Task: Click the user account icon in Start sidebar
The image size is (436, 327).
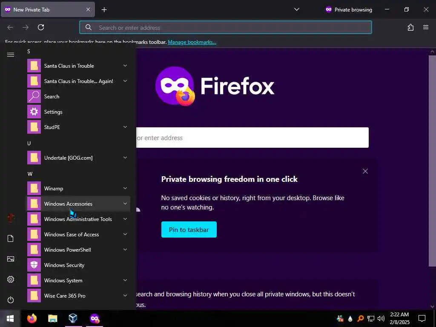Action: pyautogui.click(x=11, y=218)
